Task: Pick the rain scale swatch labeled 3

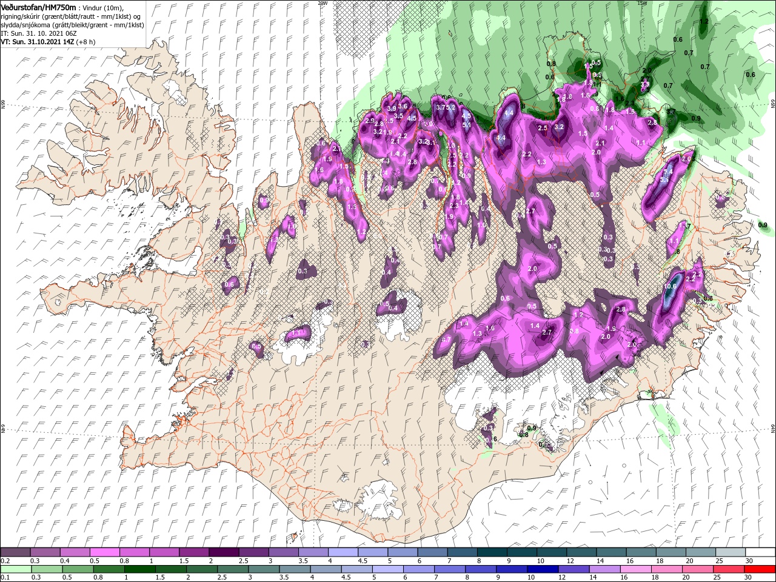Action: (264, 569)
